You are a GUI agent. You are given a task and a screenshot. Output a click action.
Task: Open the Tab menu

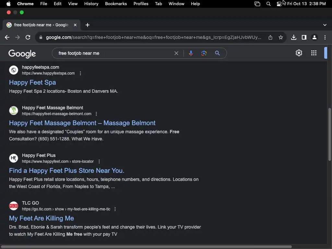(159, 4)
